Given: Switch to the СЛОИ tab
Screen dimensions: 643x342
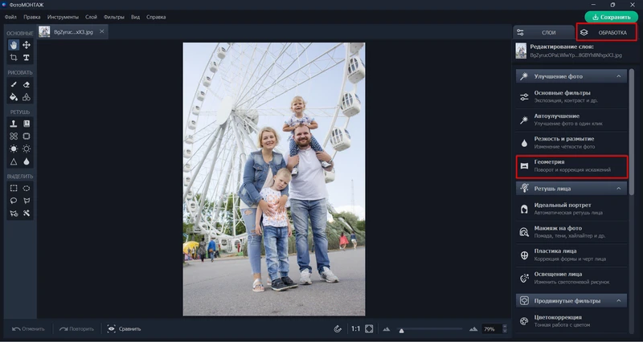Looking at the screenshot, I should (x=543, y=32).
